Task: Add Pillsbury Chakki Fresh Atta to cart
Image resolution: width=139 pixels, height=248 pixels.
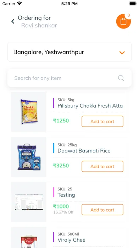Action: (x=102, y=122)
